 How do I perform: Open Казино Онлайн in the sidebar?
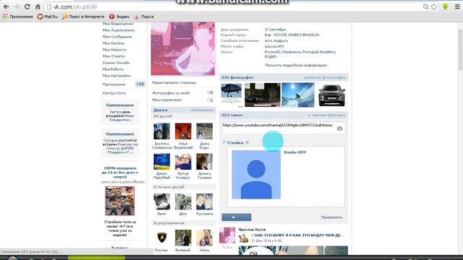coord(116,63)
